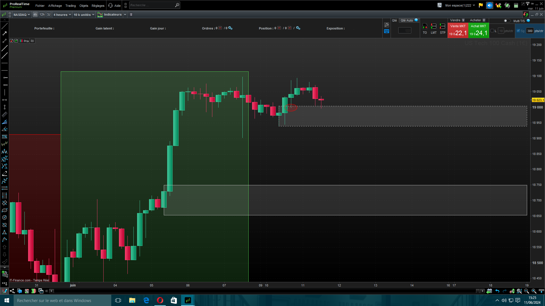Open the 4 heures timeframe dropdown
This screenshot has width=545, height=306.
(62, 15)
